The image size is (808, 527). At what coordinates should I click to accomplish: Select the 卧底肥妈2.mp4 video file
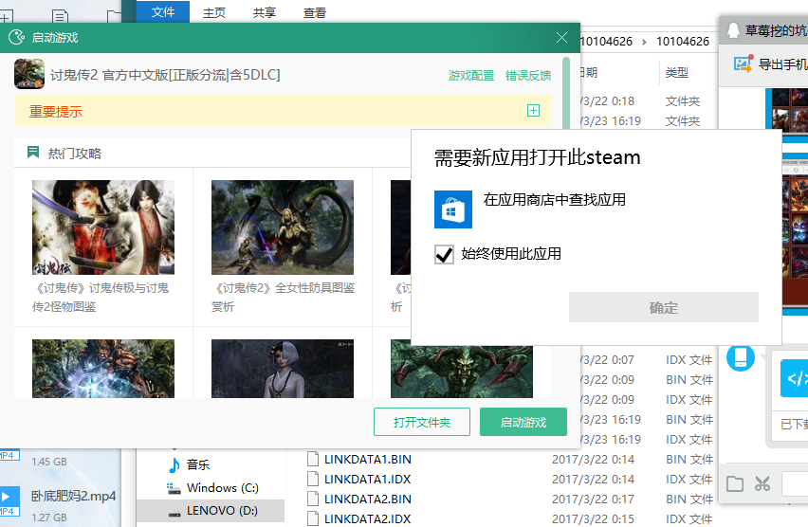click(x=73, y=496)
